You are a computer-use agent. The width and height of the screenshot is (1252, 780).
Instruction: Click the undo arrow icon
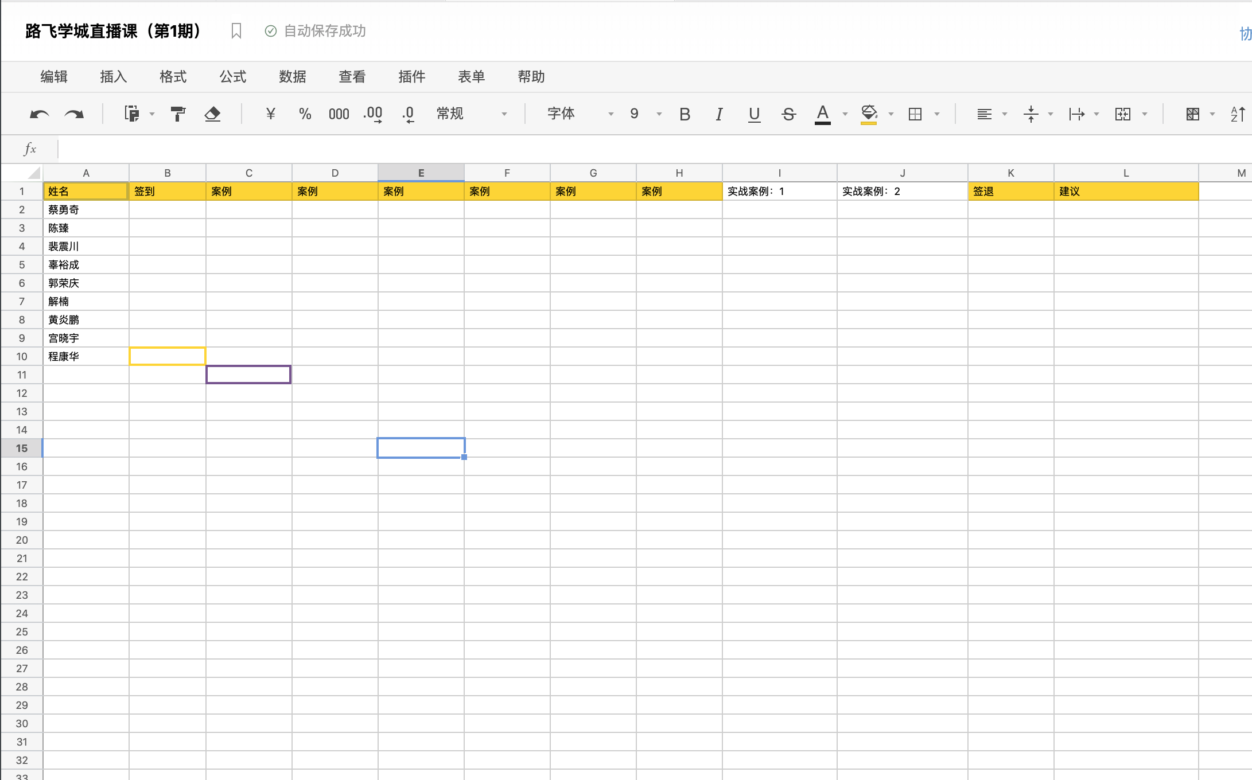pos(39,114)
